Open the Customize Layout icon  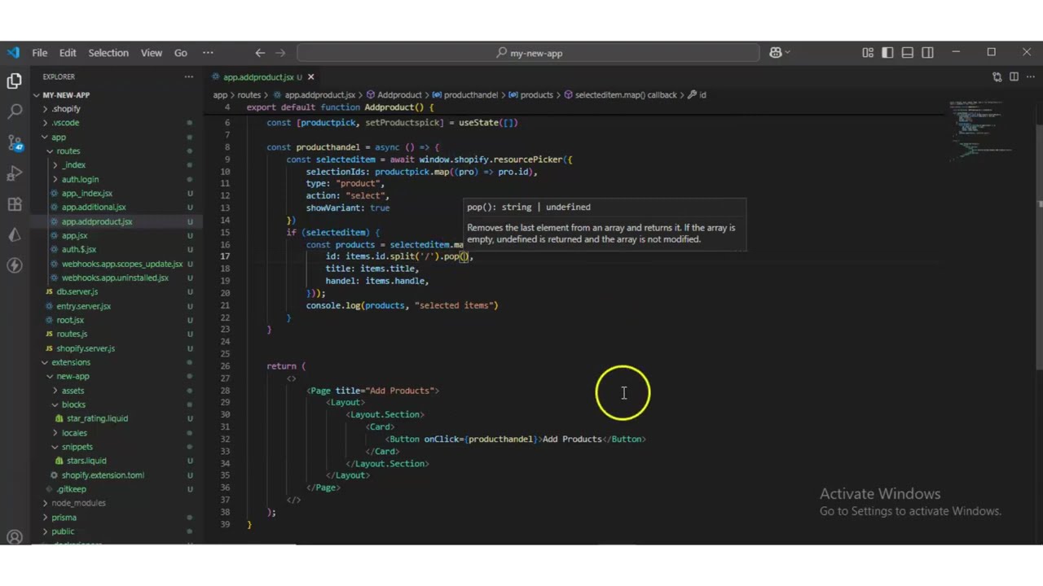868,53
